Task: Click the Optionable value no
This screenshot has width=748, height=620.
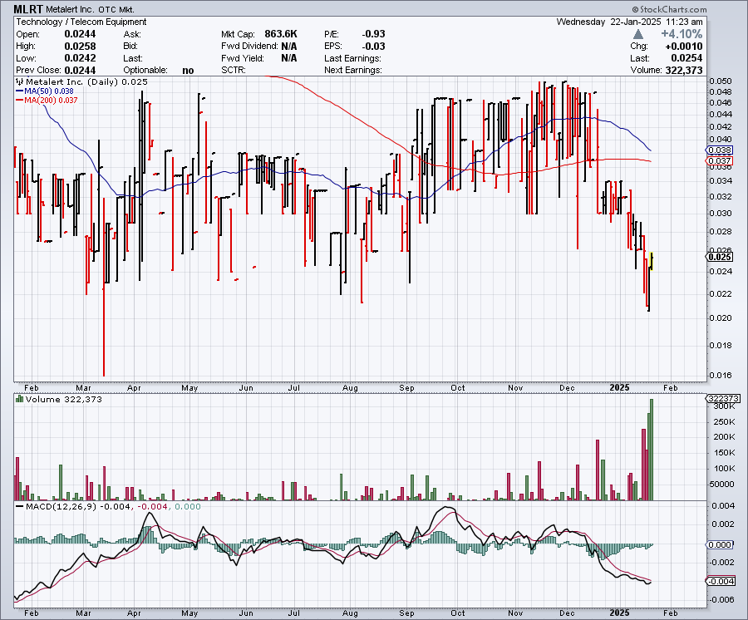Action: click(188, 71)
